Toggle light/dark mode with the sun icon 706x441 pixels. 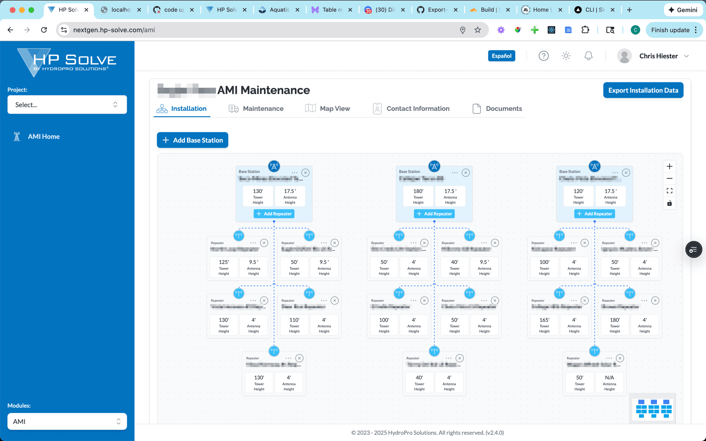[x=566, y=55]
